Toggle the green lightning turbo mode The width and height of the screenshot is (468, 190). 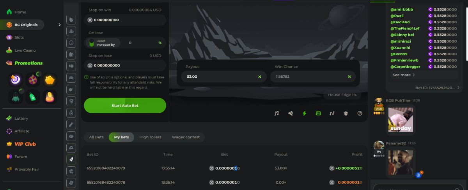305,113
